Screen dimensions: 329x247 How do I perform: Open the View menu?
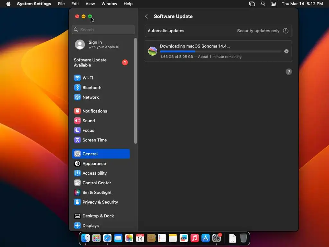[90, 4]
